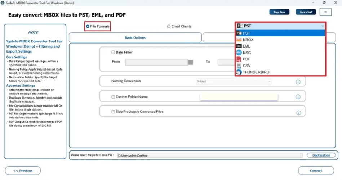This screenshot has width=342, height=180.
Task: Click the blue MSG icon
Action: [x=239, y=53]
